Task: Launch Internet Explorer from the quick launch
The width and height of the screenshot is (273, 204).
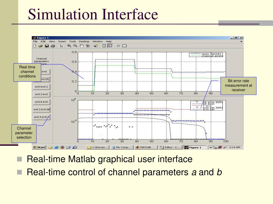Action: [56, 147]
